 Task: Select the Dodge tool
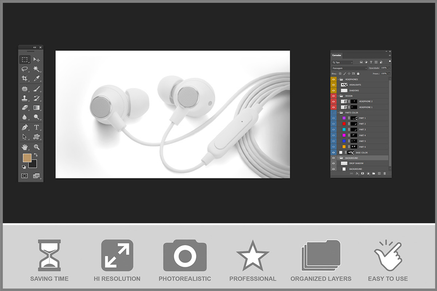coord(36,117)
